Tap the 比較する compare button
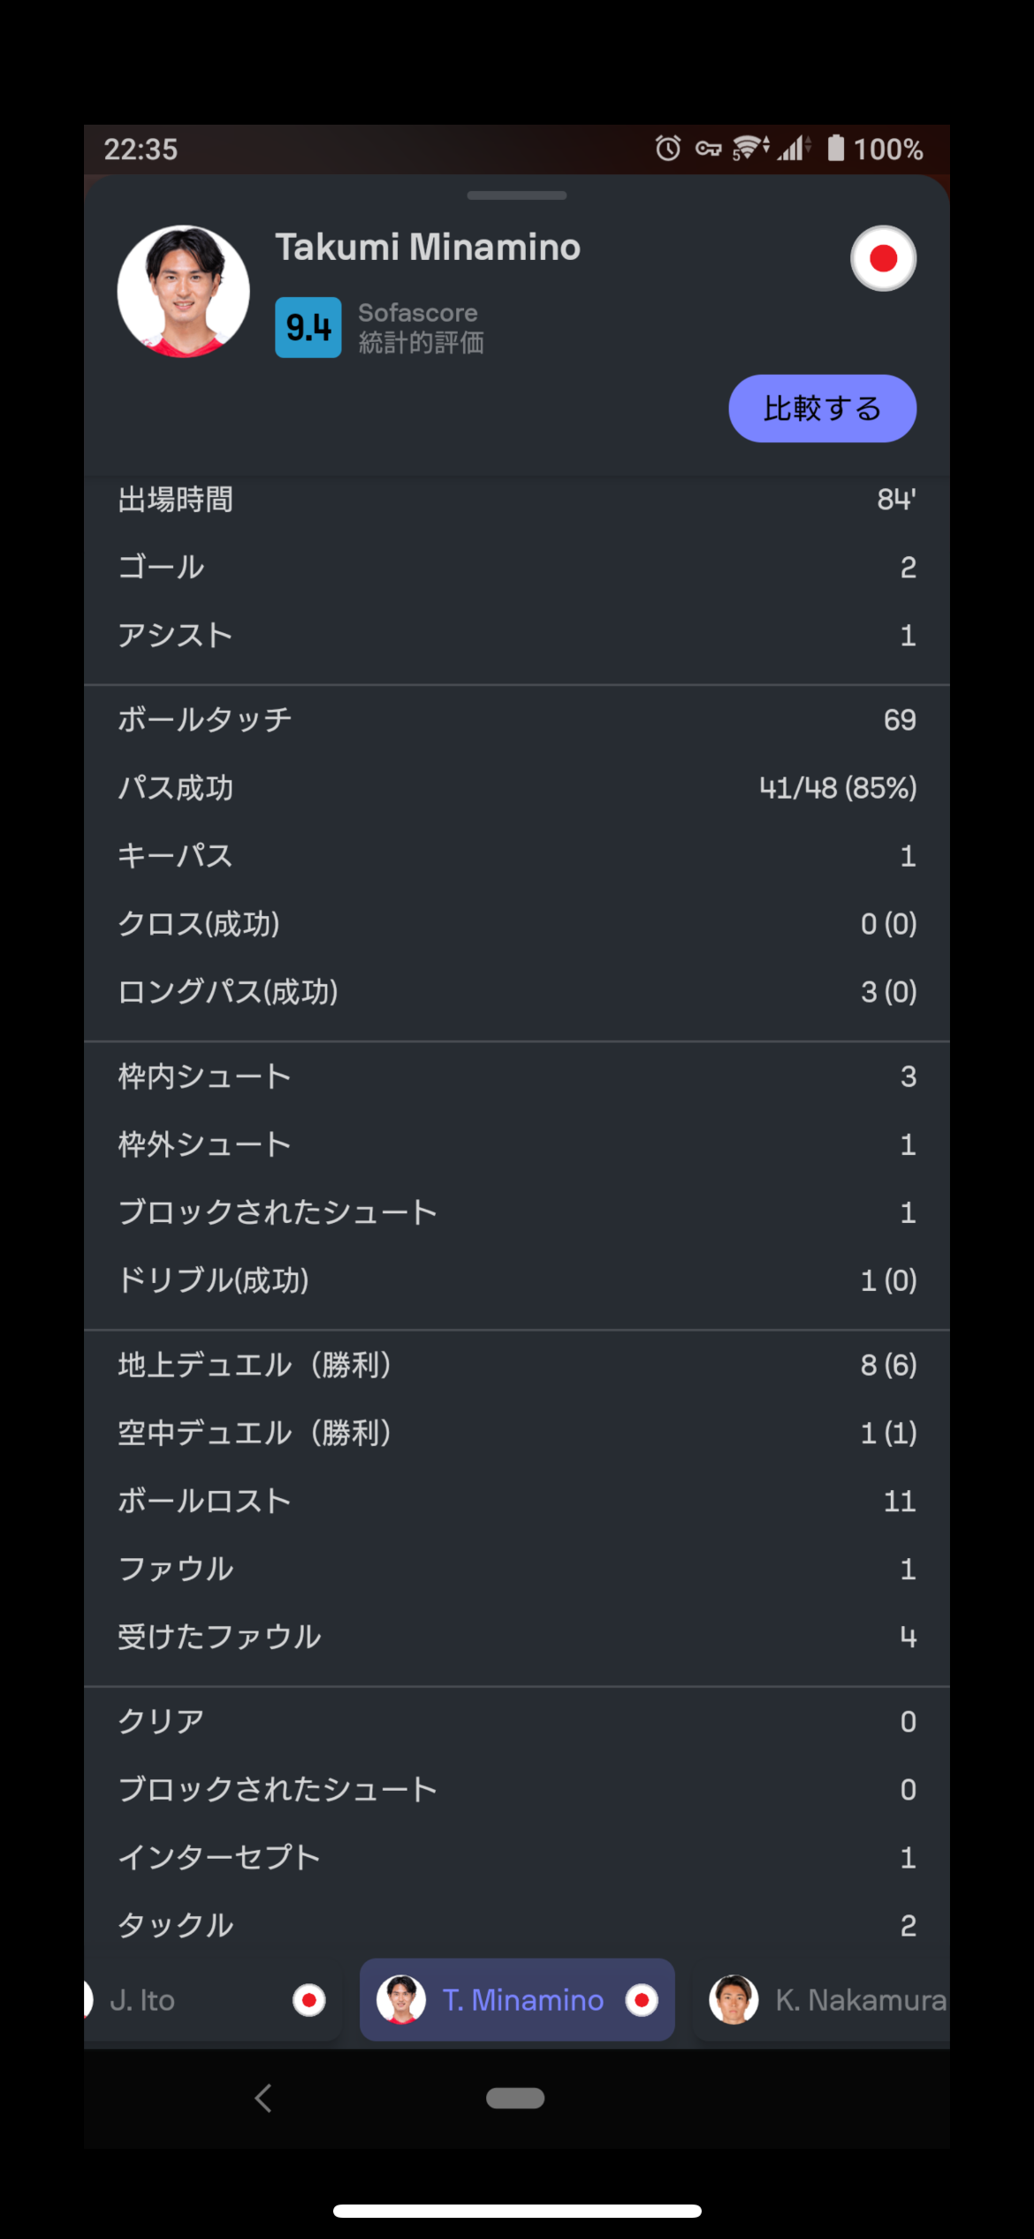Image resolution: width=1034 pixels, height=2239 pixels. coord(822,409)
